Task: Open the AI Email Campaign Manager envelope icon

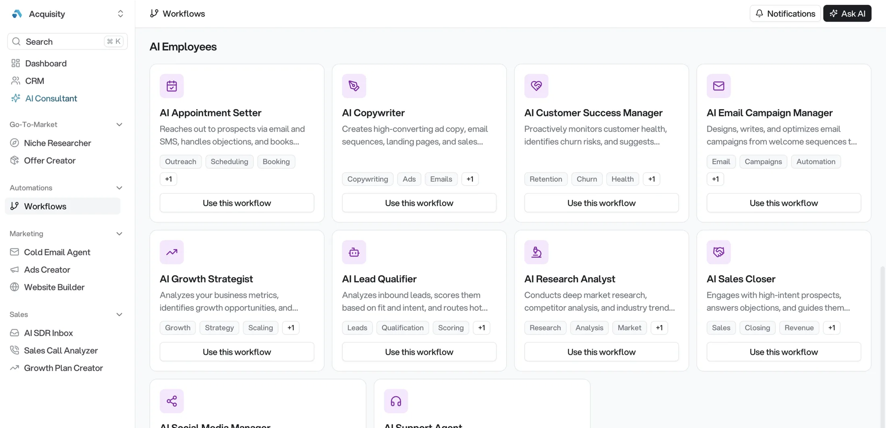Action: point(718,86)
